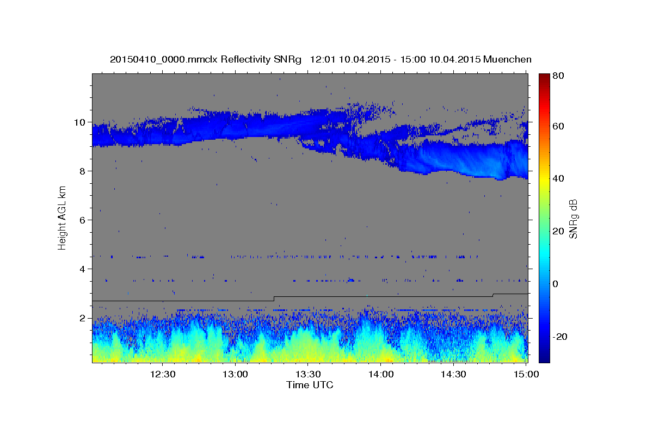This screenshot has width=653, height=435.
Task: Click the colorbar value 80
Action: coord(558,76)
